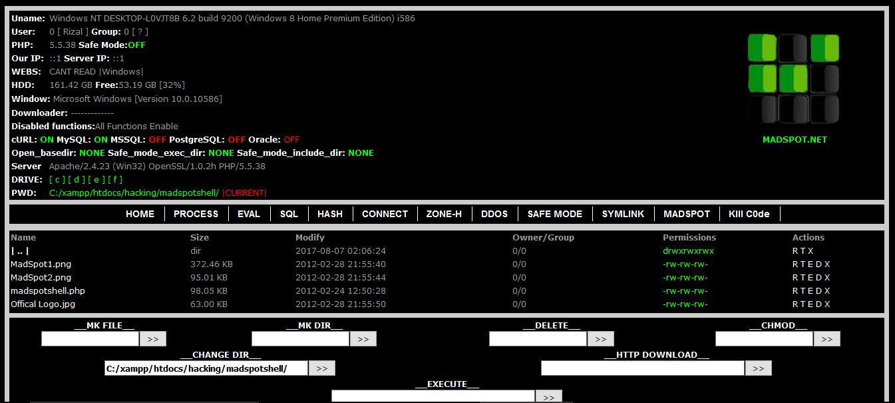Switch to the SQL tab
Viewport: 895px width, 403px height.
point(289,214)
